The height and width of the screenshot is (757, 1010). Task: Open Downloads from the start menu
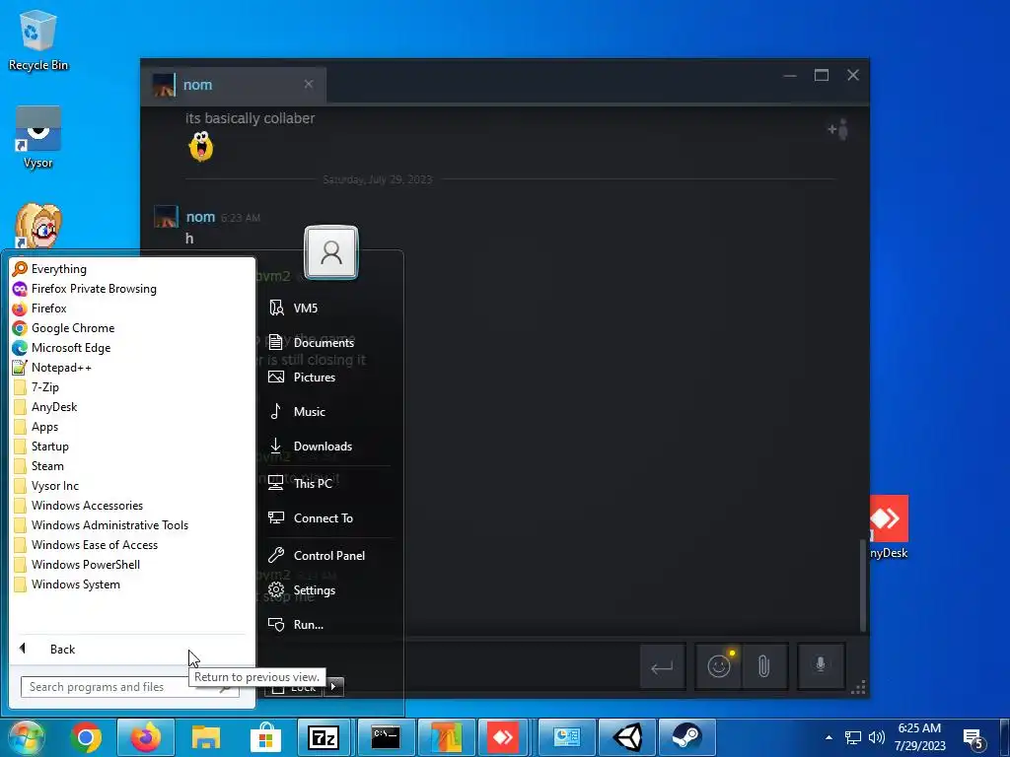pyautogui.click(x=329, y=447)
